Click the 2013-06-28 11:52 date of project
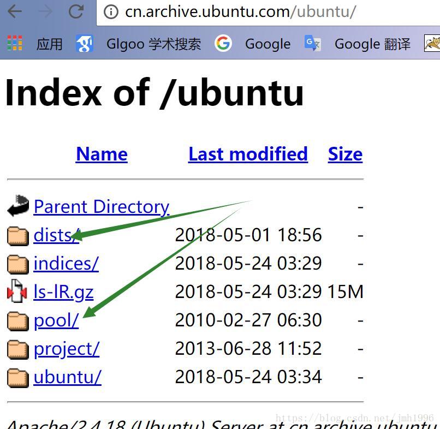 pyautogui.click(x=248, y=348)
